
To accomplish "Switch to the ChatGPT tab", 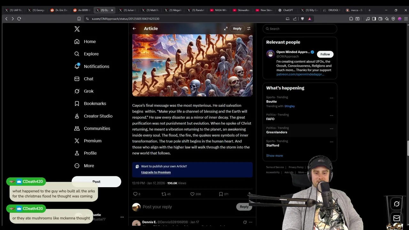I will [286, 10].
